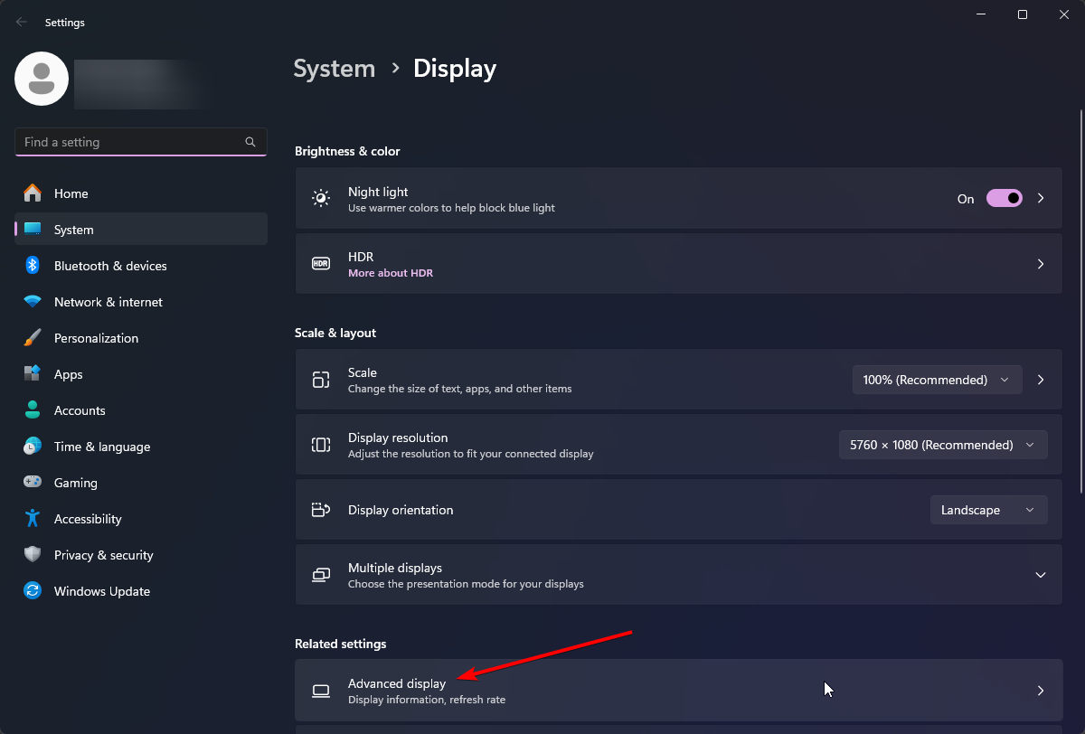The width and height of the screenshot is (1085, 734).
Task: Open Night light settings chevron
Action: [1041, 199]
